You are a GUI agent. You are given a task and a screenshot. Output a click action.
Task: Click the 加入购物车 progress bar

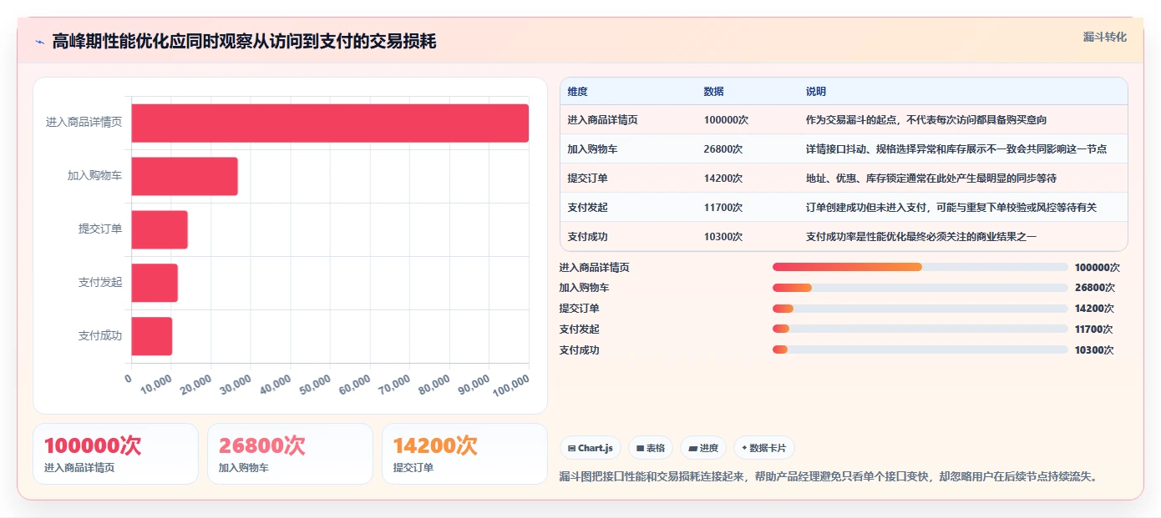[920, 288]
